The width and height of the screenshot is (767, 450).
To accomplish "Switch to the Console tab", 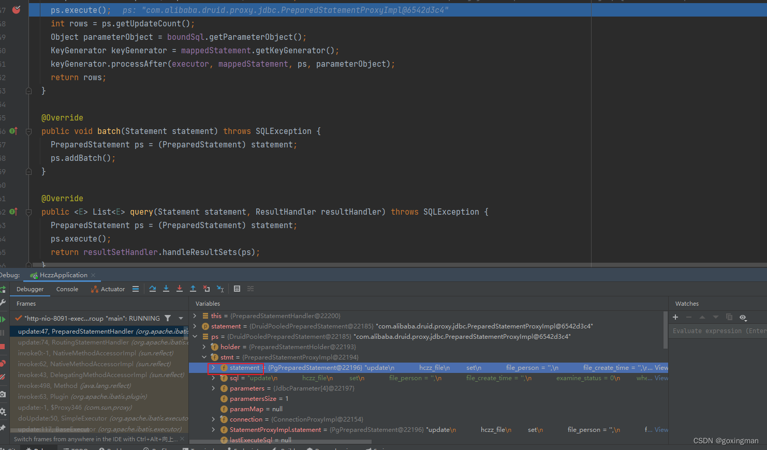I will 67,289.
